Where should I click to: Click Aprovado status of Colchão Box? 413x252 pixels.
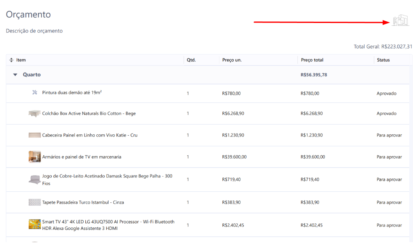coord(386,114)
